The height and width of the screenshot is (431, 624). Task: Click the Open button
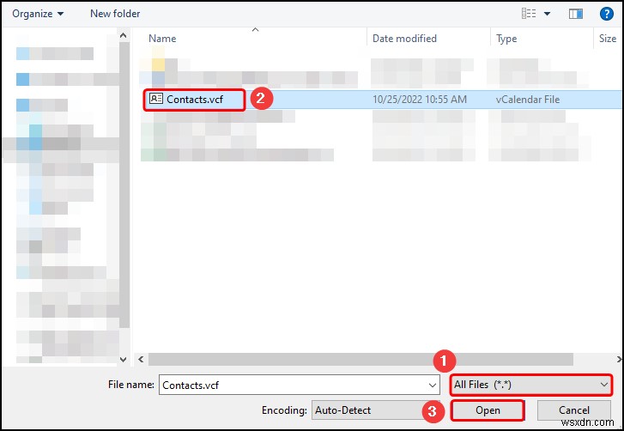click(488, 410)
